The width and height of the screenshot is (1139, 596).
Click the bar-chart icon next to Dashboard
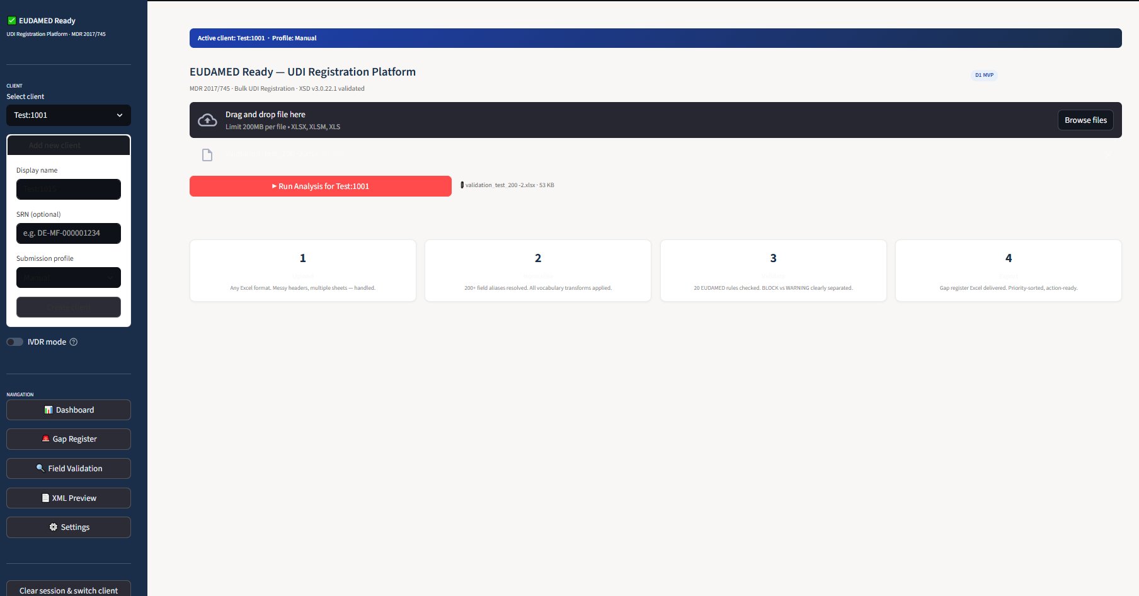[49, 410]
